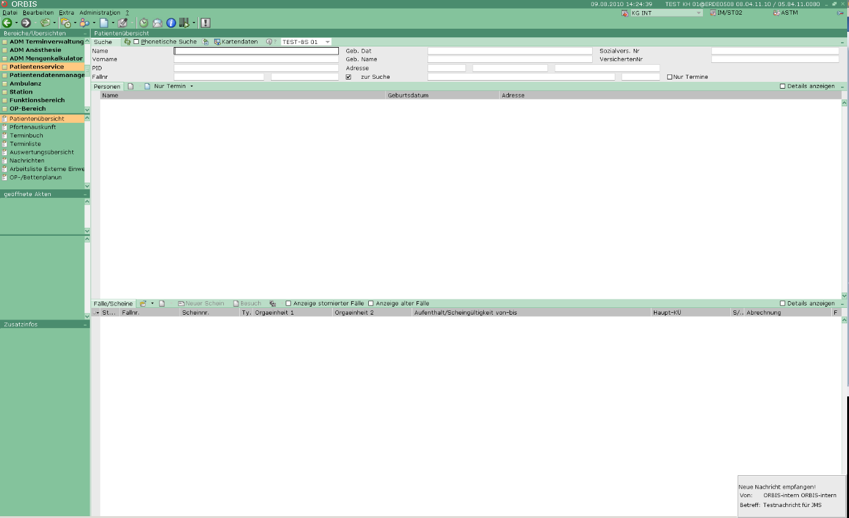Select the Ambulanz area entry

click(26, 84)
